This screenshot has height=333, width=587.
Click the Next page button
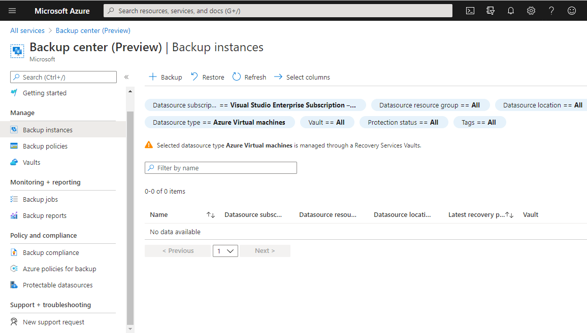click(265, 251)
